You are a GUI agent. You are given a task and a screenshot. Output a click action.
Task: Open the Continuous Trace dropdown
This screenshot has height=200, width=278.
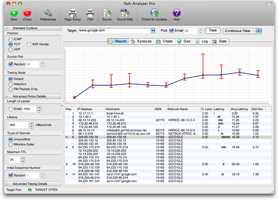tap(242, 31)
